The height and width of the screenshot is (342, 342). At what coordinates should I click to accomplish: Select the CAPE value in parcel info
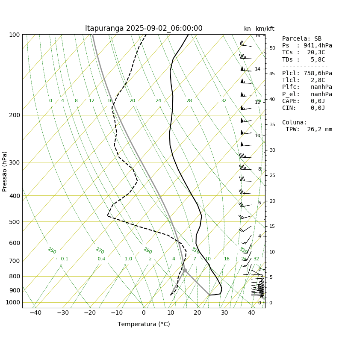pyautogui.click(x=318, y=101)
